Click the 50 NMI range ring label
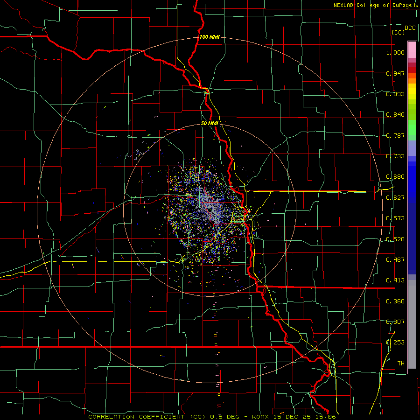This screenshot has height=420, width=420. click(x=210, y=124)
